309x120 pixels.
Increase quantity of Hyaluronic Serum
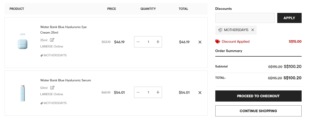[158, 92]
